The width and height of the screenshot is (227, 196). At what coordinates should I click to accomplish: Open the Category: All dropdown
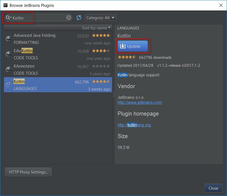(101, 18)
